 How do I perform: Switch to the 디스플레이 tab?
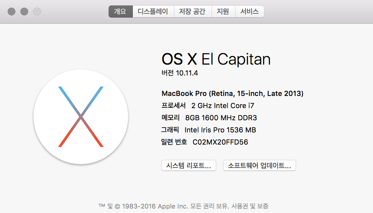[153, 12]
